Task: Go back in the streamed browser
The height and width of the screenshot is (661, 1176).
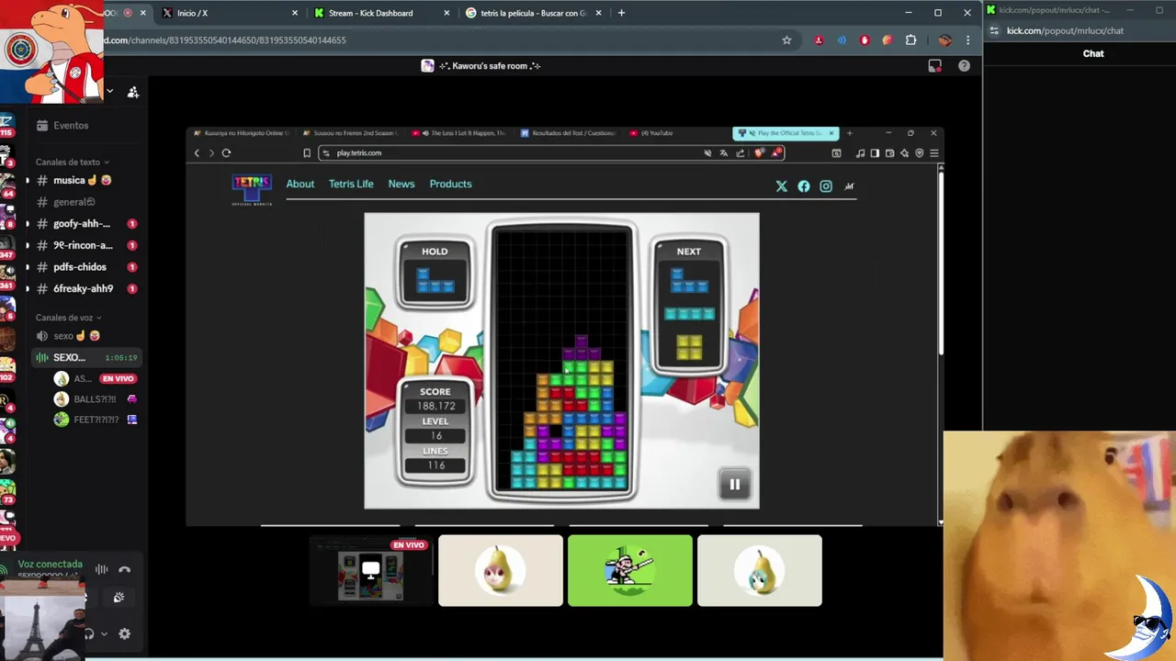Action: click(x=197, y=153)
